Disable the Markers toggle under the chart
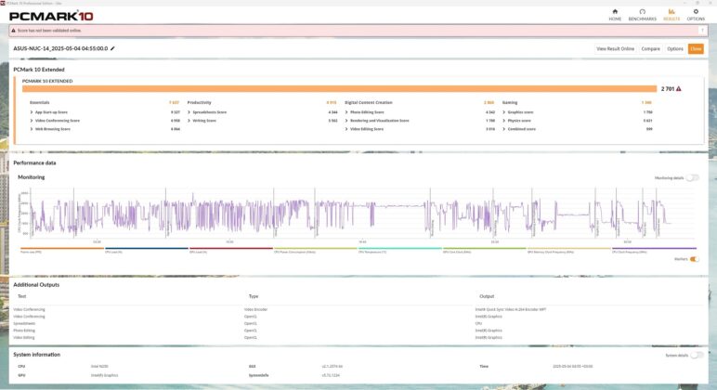 tap(694, 259)
